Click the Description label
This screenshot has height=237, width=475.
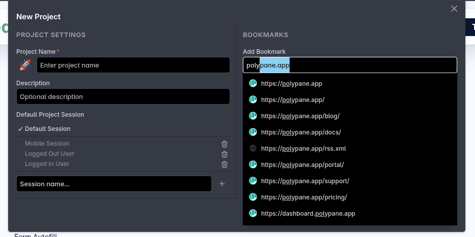33,83
